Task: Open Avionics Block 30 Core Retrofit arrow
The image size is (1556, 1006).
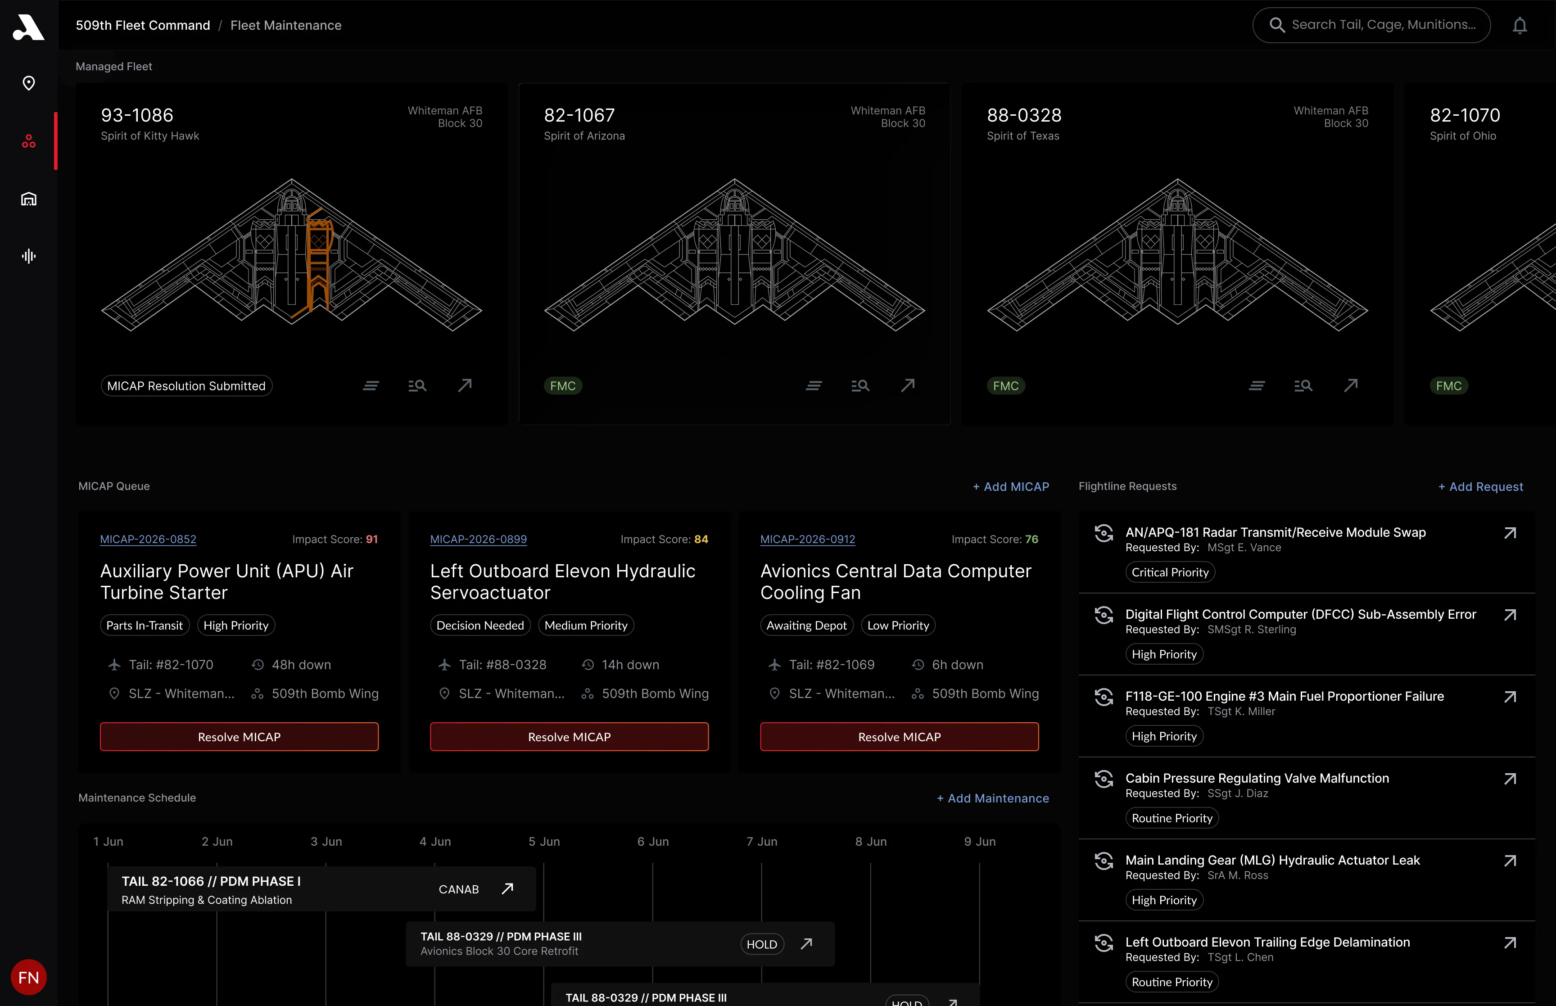Action: tap(806, 943)
